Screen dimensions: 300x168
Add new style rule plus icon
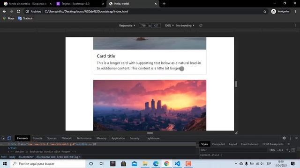[287, 150]
